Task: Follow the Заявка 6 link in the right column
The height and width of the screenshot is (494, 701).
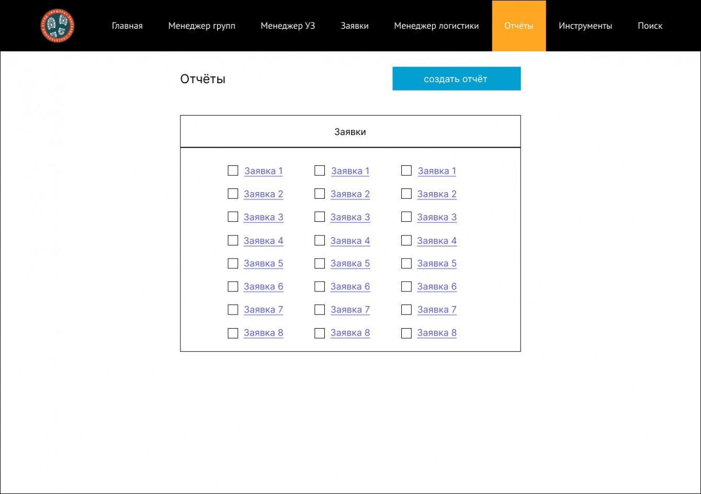Action: 437,287
